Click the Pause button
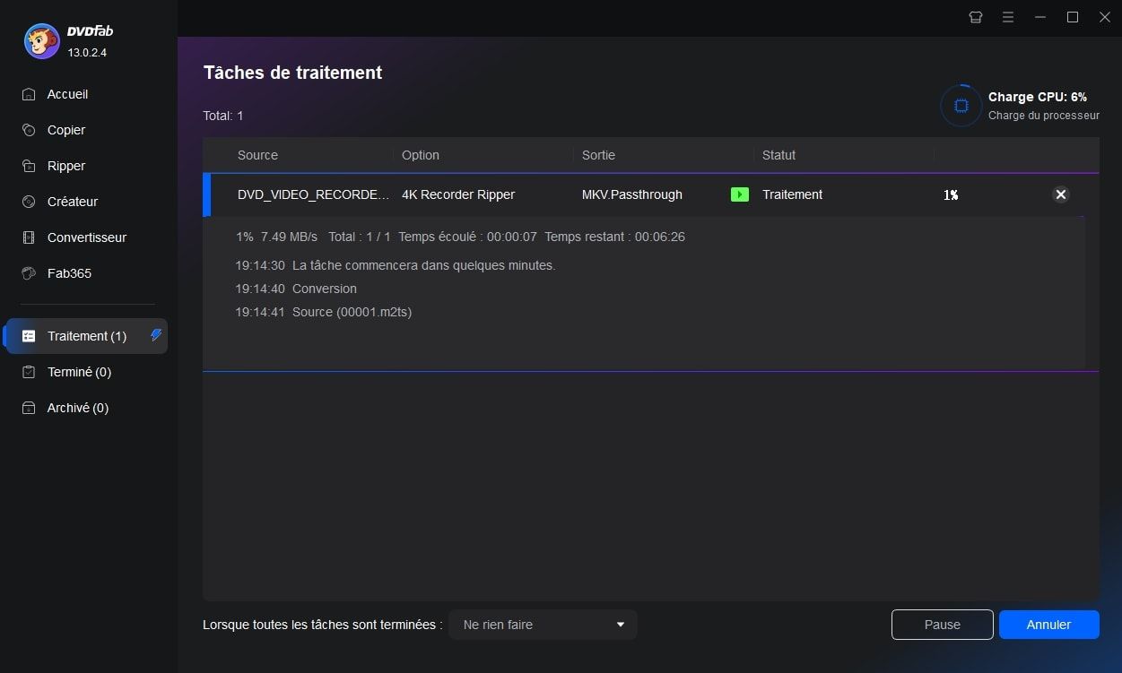The height and width of the screenshot is (673, 1122). (x=943, y=625)
